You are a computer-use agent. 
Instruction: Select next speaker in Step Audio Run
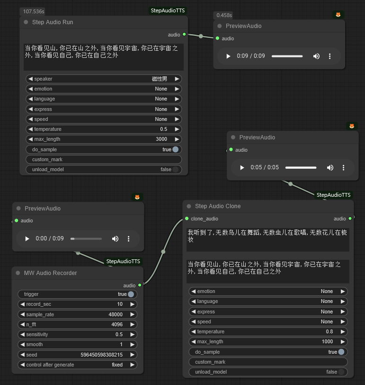177,79
